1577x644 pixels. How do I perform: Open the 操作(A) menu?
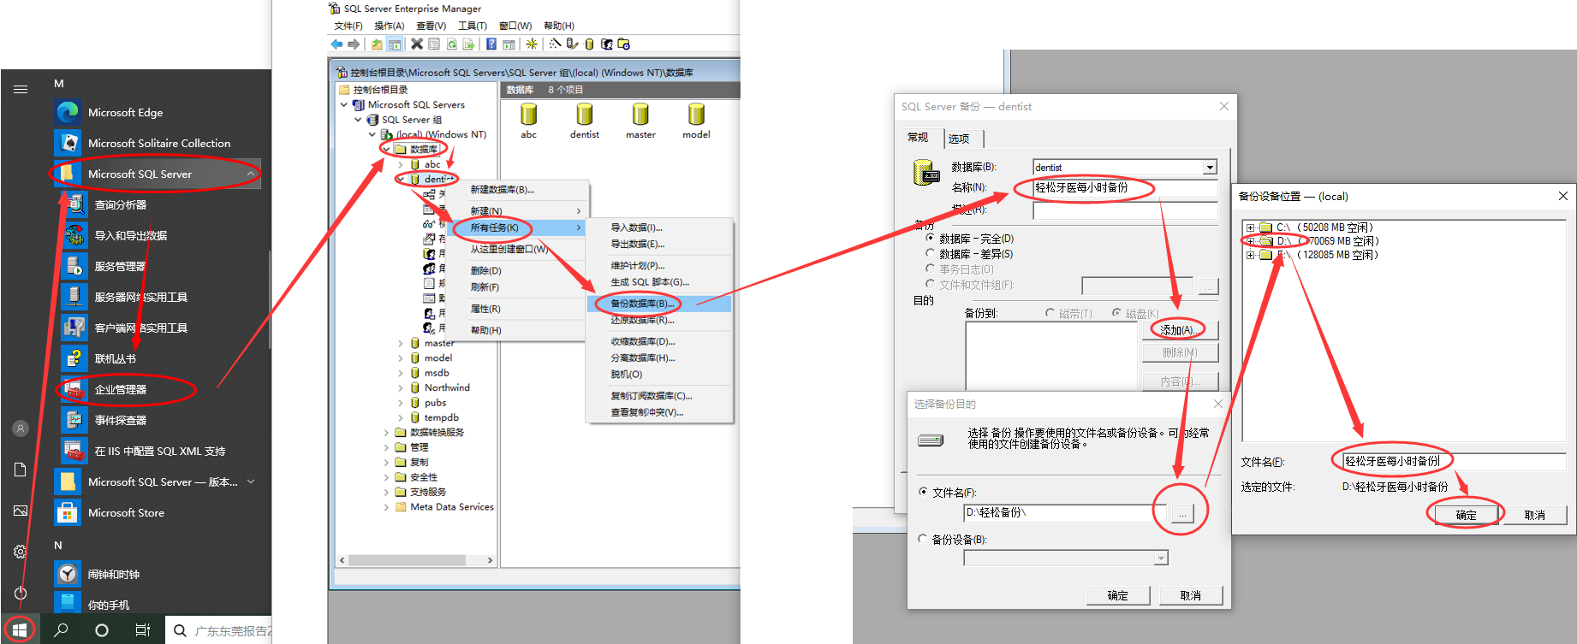[390, 26]
